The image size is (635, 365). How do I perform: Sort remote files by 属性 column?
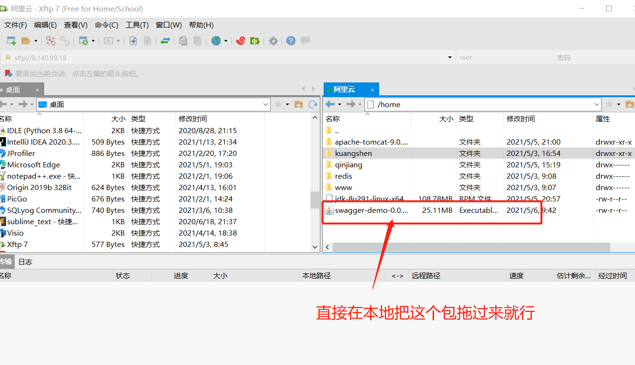tap(614, 119)
